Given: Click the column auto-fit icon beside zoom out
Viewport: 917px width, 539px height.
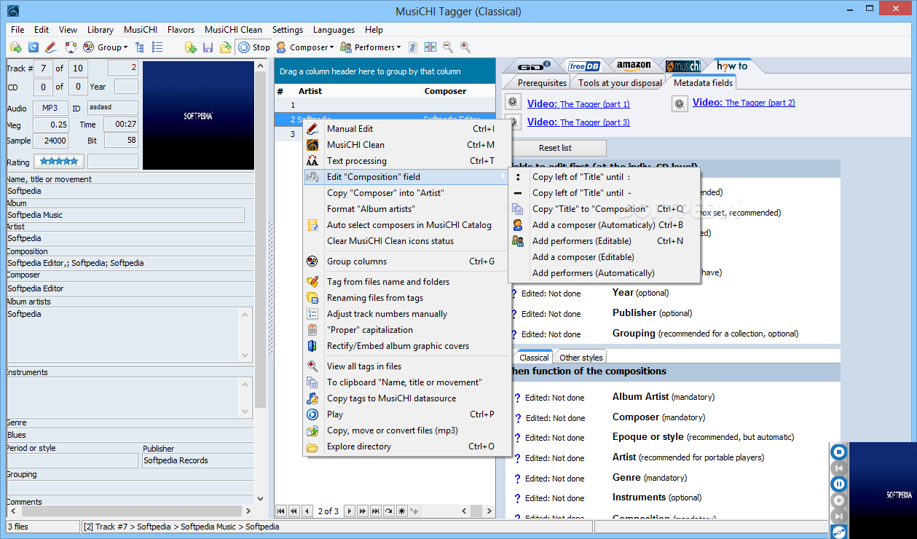Looking at the screenshot, I should [430, 47].
